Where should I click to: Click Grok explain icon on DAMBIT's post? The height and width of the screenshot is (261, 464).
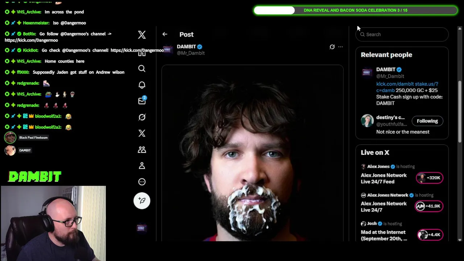332,47
